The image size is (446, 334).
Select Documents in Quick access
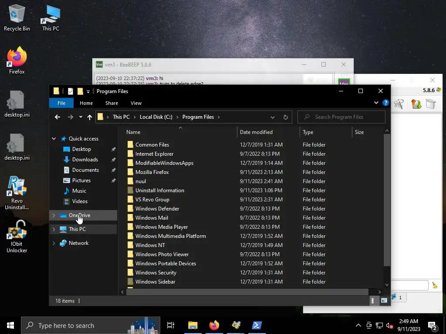coord(86,170)
